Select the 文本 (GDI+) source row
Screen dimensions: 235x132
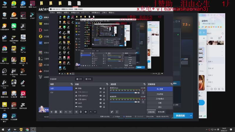pyautogui.click(x=91, y=99)
